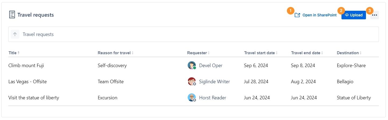Click the Travel requests list icon
The height and width of the screenshot is (120, 388).
[12, 15]
